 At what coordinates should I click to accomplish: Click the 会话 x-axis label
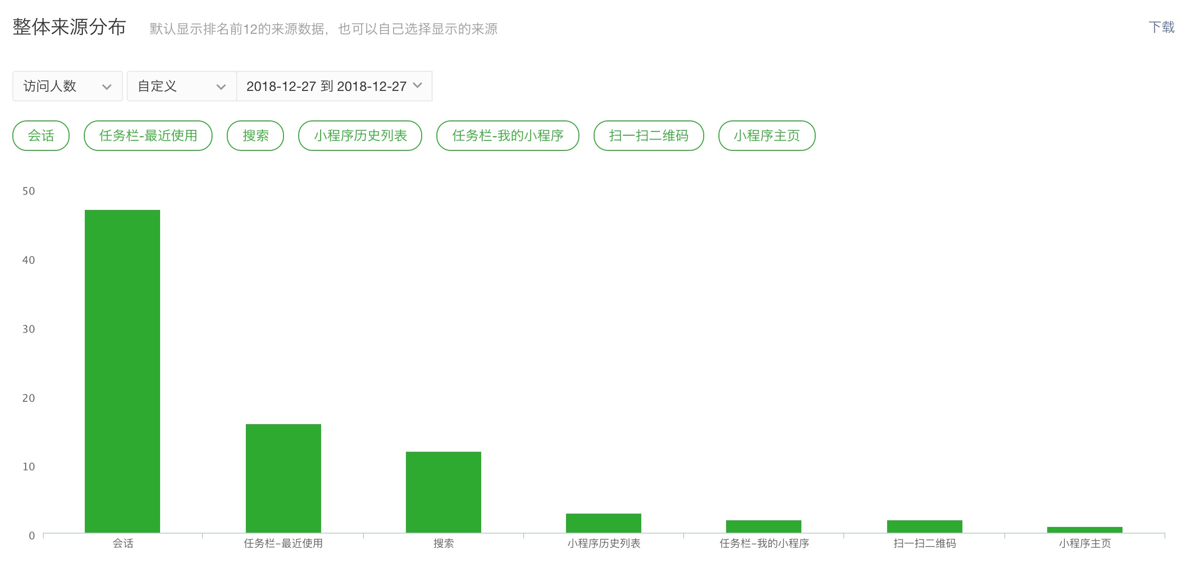click(123, 544)
